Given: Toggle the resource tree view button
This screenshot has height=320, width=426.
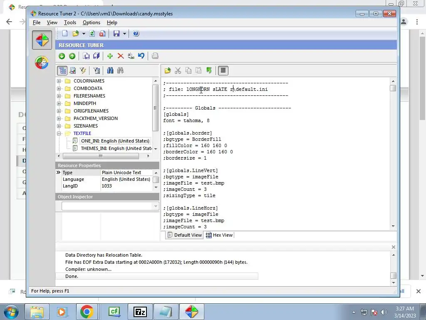Looking at the screenshot, I should 62,71.
